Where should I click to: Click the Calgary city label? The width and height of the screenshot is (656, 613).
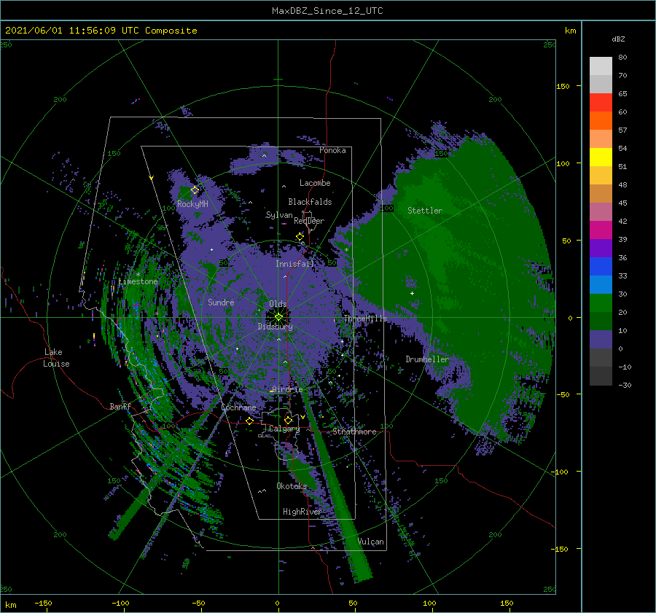tap(284, 429)
